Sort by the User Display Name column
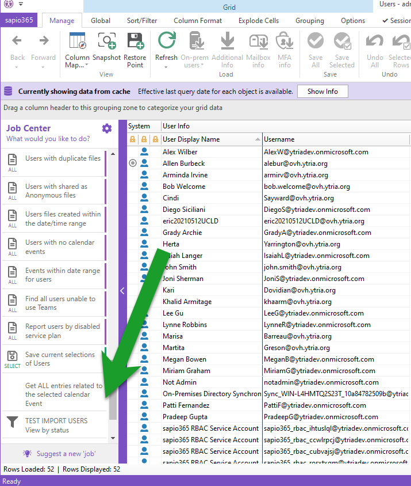 [x=207, y=139]
